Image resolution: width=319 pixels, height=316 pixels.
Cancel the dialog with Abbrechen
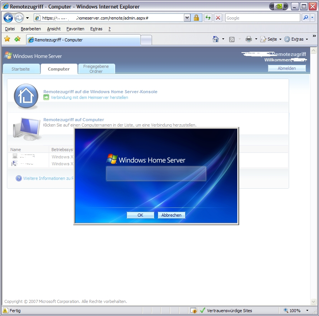pos(171,215)
